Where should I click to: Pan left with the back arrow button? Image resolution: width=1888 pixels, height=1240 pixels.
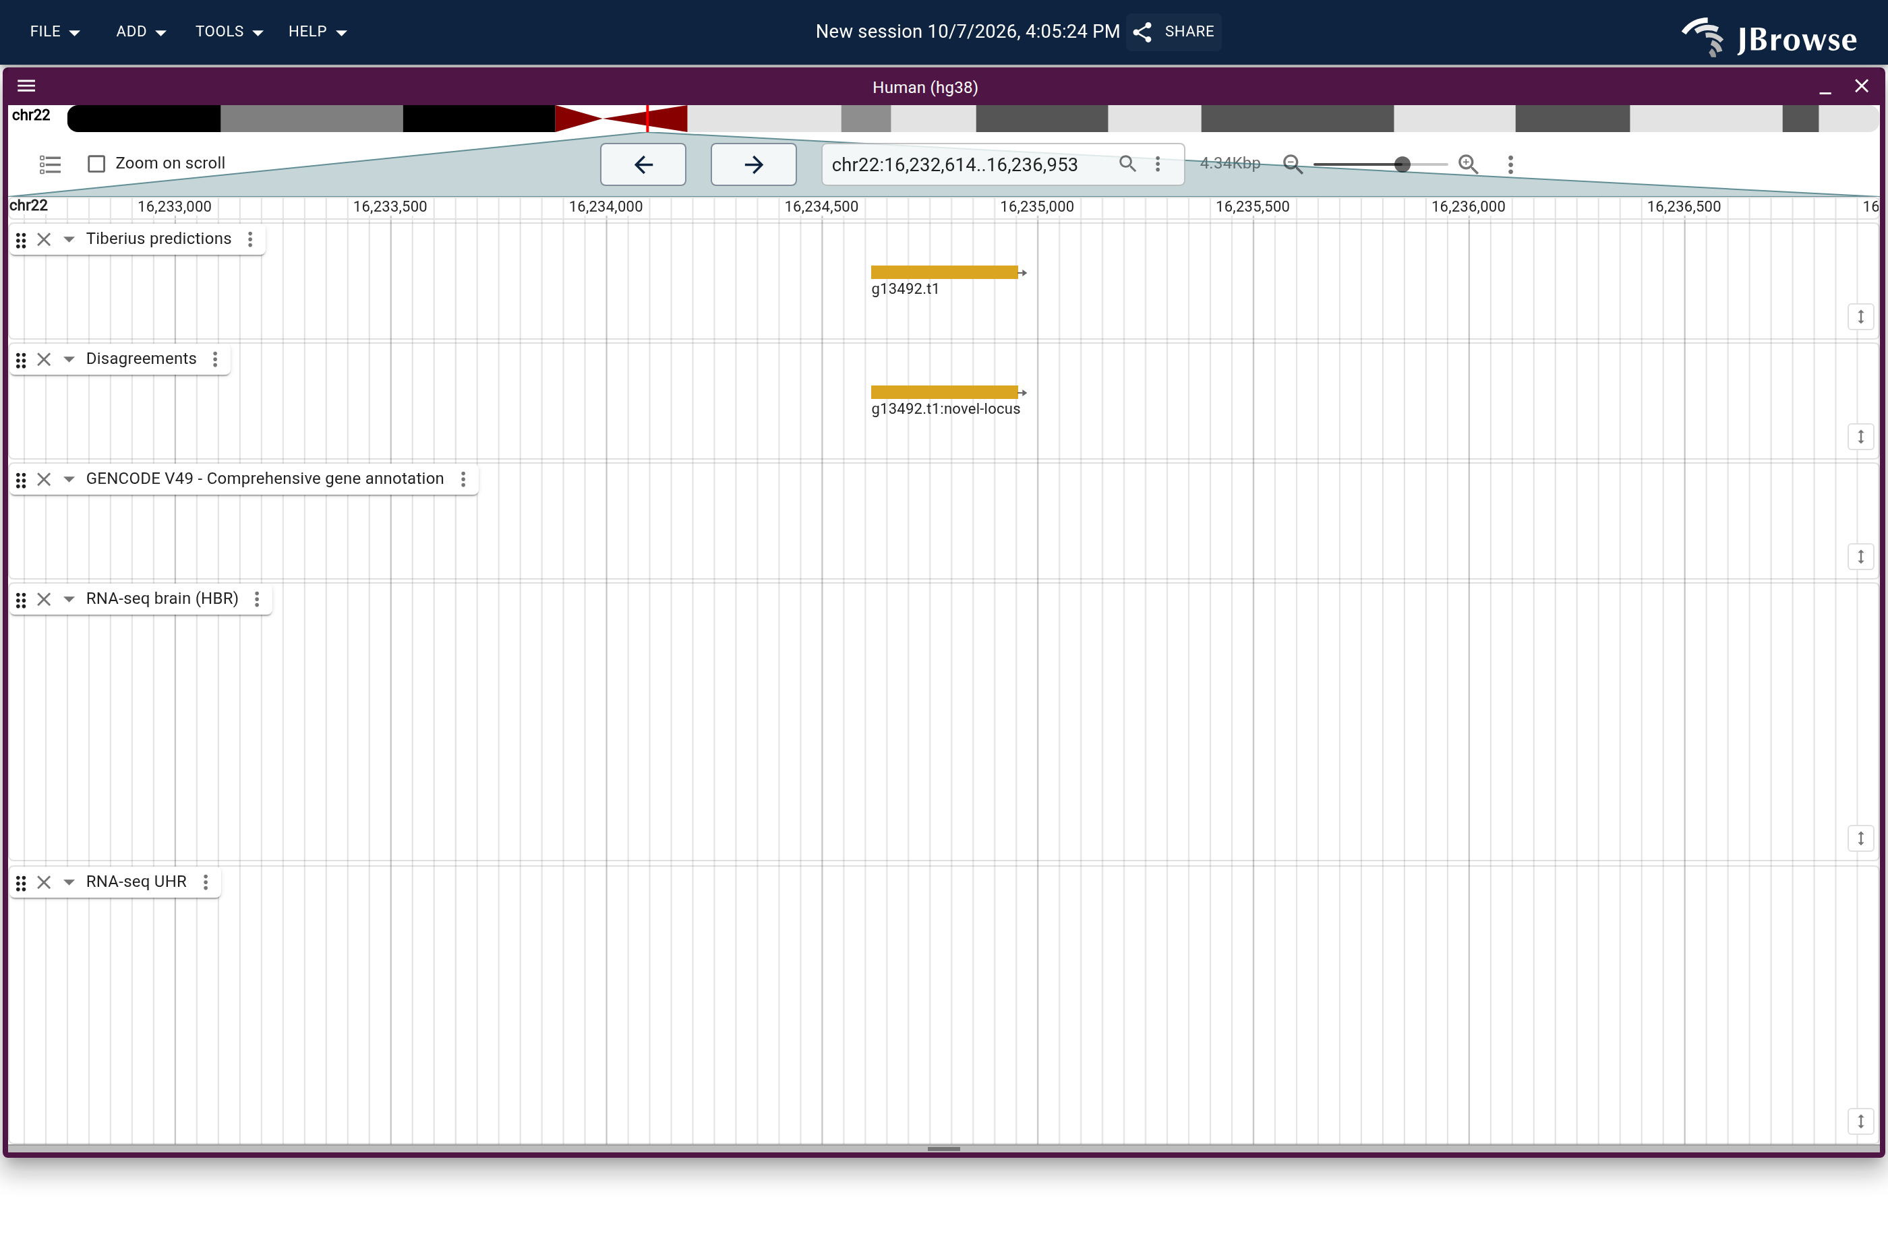tap(643, 164)
